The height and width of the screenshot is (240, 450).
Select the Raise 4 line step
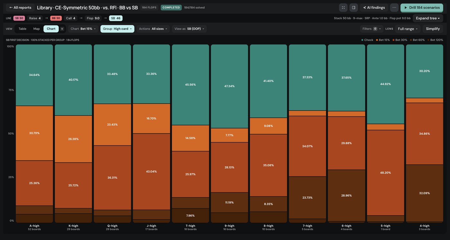click(35, 18)
